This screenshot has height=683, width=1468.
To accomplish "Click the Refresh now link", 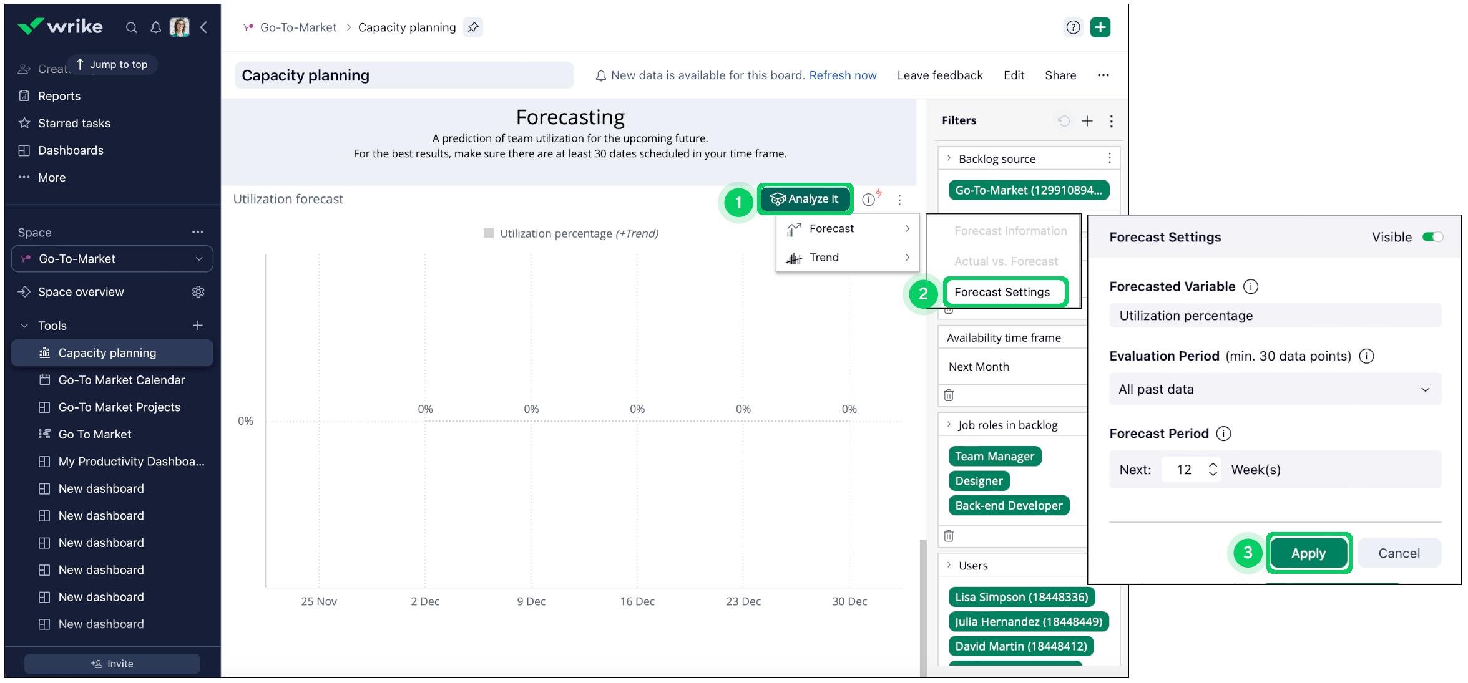I will (843, 75).
